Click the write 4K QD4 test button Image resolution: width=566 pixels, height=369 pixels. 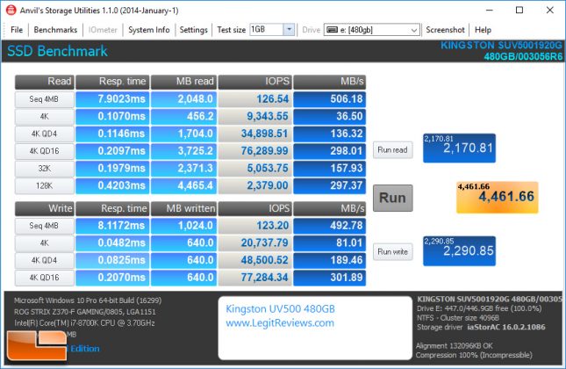[x=45, y=260]
